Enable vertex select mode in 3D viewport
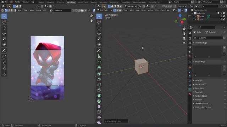The height and width of the screenshot is (127, 227). [115, 10]
